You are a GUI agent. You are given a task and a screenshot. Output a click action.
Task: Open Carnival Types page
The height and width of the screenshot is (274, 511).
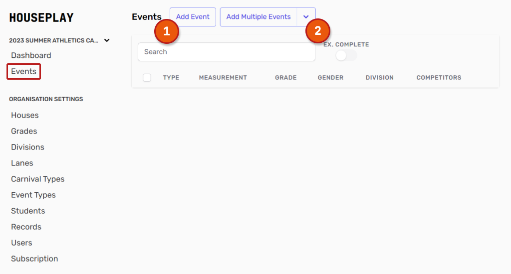tap(37, 179)
